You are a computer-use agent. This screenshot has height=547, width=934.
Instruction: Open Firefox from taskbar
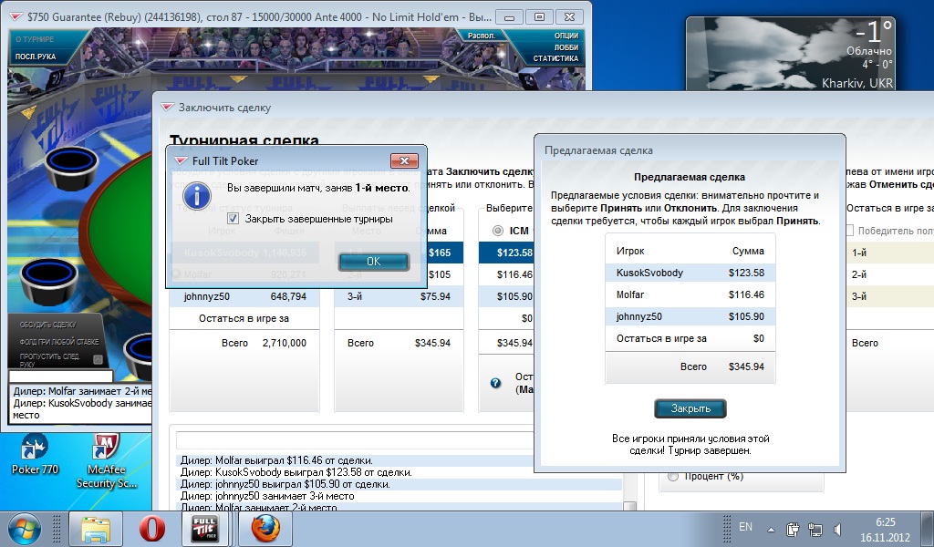pos(265,529)
